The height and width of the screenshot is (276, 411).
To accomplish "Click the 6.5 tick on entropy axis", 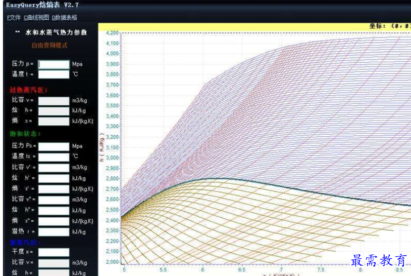I will 242,270.
